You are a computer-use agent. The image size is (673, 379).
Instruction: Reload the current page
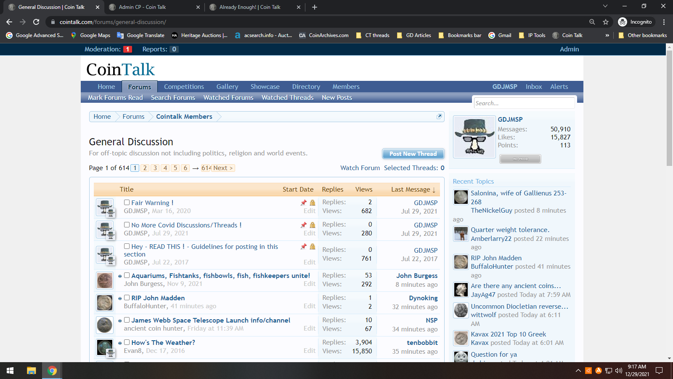pyautogui.click(x=36, y=22)
